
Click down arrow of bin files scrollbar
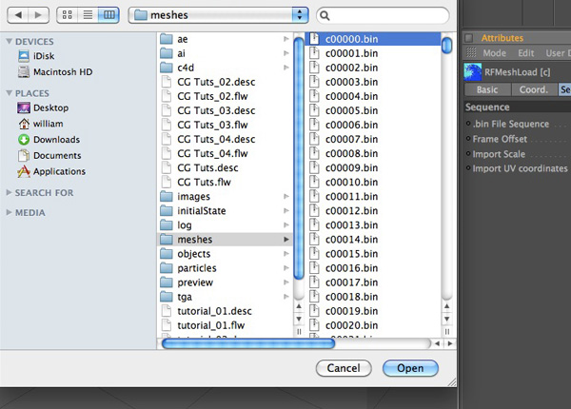pos(447,320)
